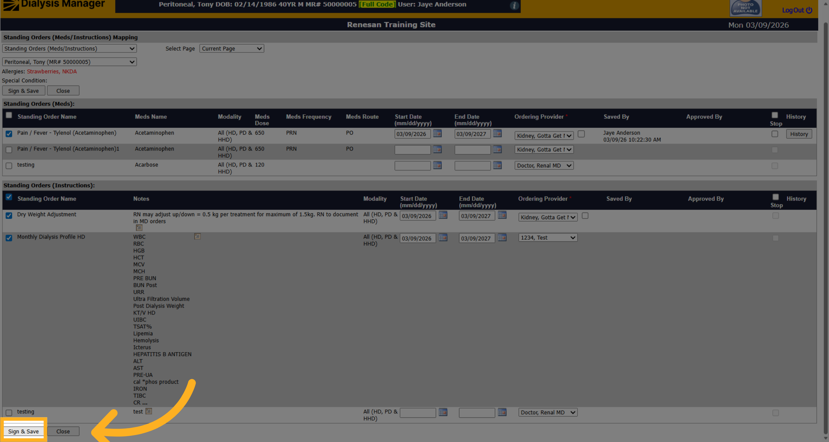This screenshot has height=442, width=829.
Task: Open notes icon under Dry Weight Adjustment notes
Action: (139, 228)
